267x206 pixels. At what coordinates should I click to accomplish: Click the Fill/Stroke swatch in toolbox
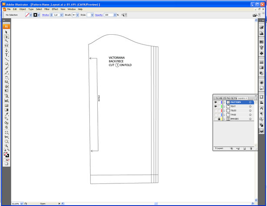7,155
